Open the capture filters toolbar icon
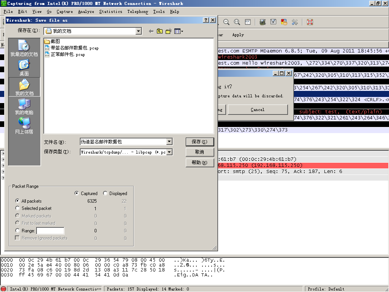The height and width of the screenshot is (292, 389). [262, 22]
